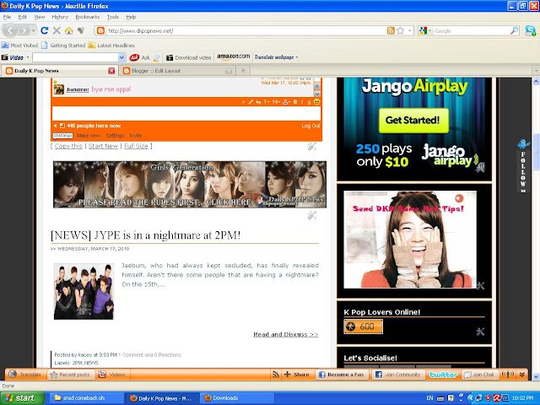
Task: Click the Share plus button in the bottom toolbar
Action: [x=296, y=375]
